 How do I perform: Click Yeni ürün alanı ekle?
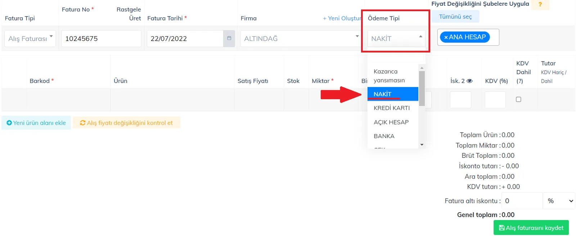[36, 123]
